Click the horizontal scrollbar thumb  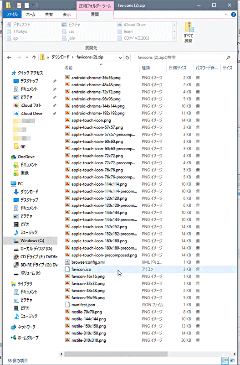click(x=116, y=354)
